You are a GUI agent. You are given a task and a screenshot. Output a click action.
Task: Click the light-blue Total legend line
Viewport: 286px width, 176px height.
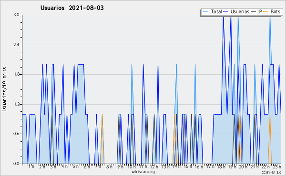205,12
